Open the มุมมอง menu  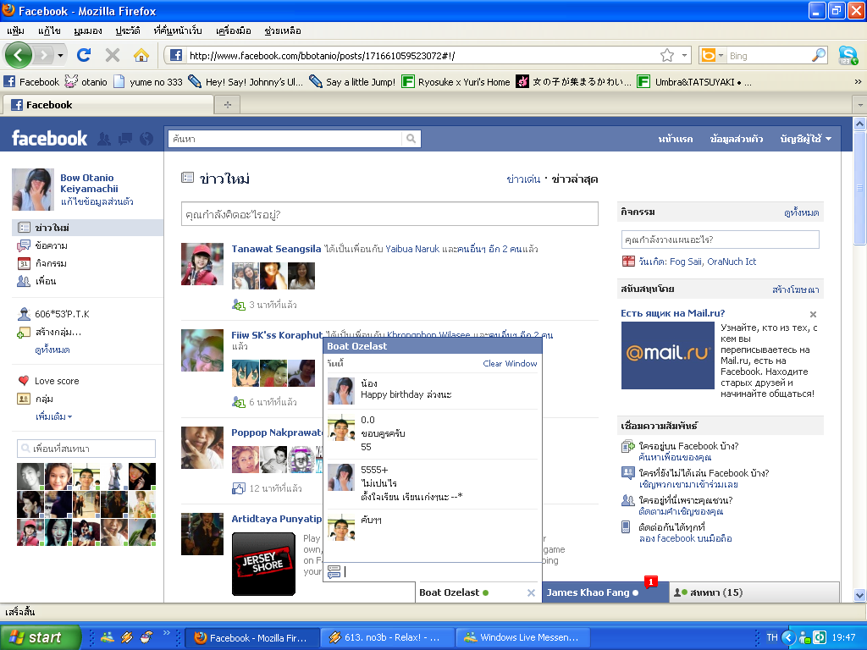[x=88, y=30]
